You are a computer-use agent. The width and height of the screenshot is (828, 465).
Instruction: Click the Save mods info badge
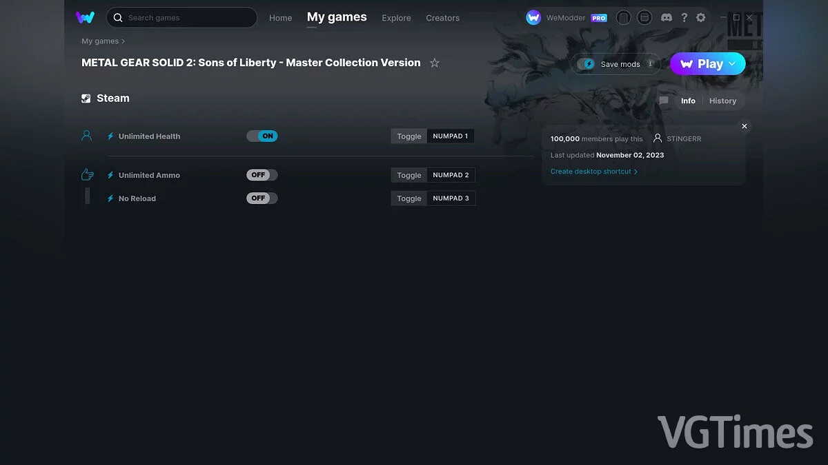(650, 64)
